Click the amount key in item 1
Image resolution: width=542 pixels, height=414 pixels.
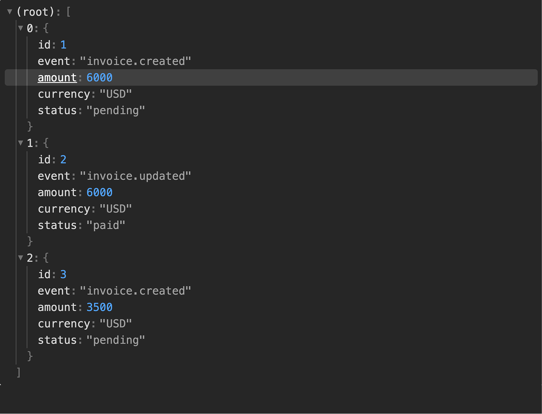tap(57, 192)
